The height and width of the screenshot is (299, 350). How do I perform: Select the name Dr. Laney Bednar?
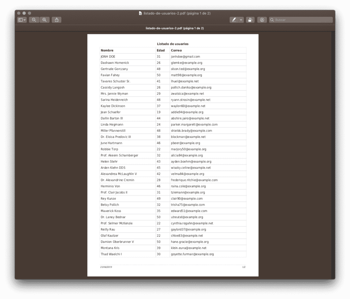[113, 217]
